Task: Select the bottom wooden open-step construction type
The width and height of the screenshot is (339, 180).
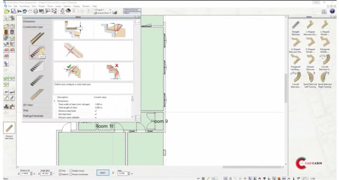Action: [37, 95]
